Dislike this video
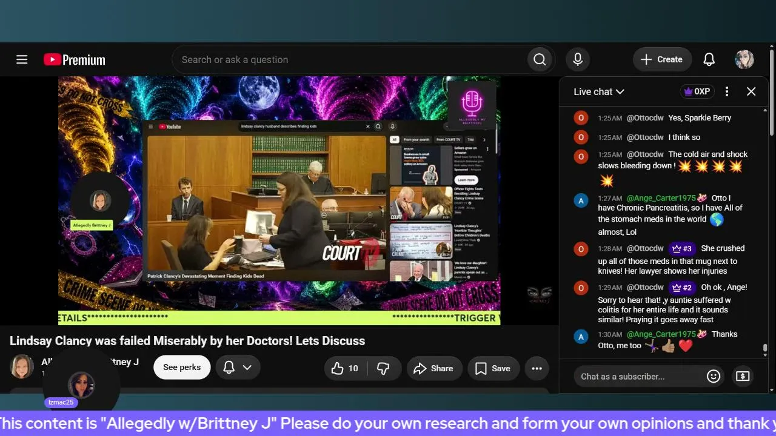 (383, 368)
